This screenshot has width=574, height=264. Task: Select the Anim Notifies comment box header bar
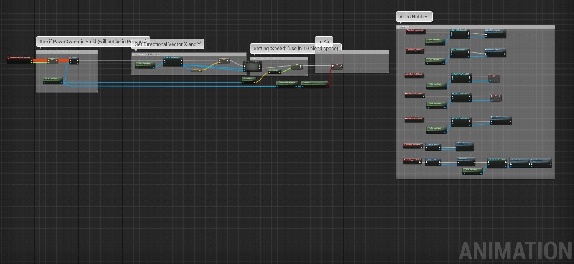[475, 27]
